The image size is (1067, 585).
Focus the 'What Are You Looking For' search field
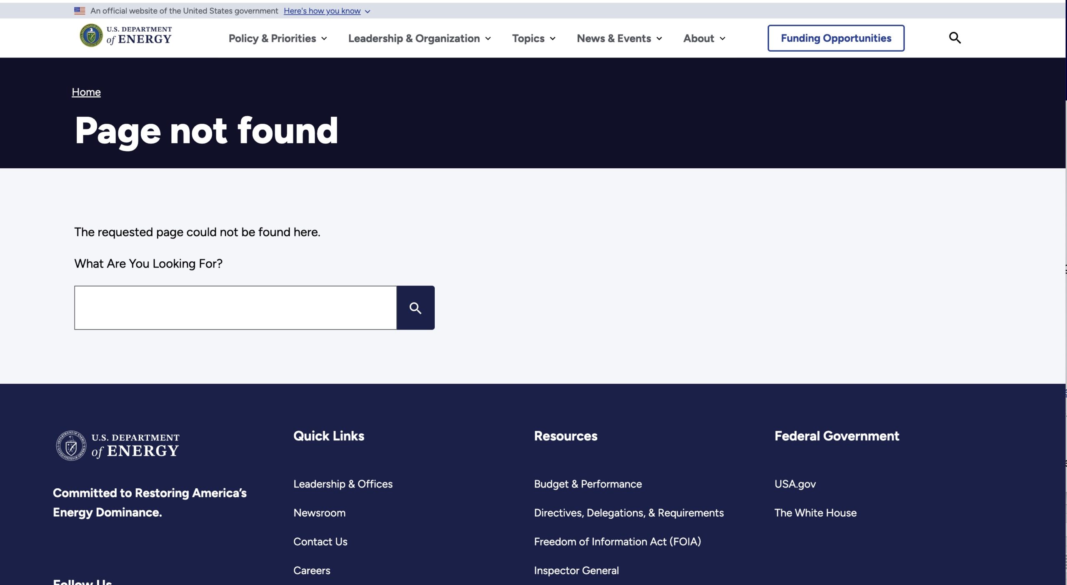235,308
